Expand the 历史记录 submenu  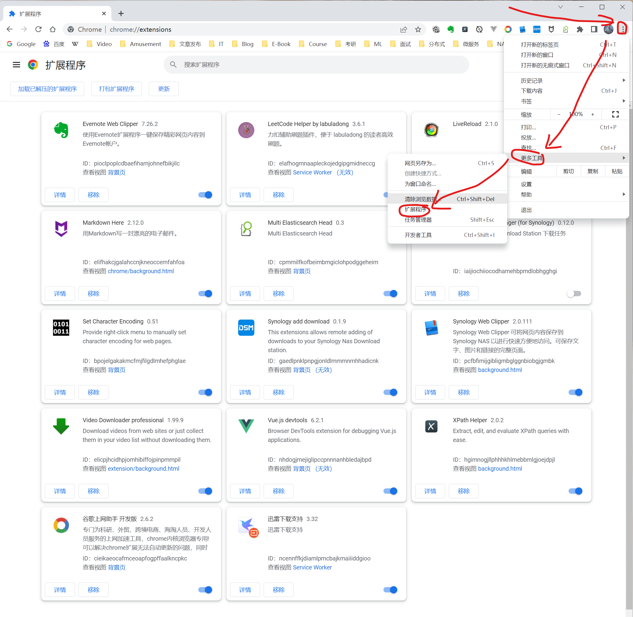click(x=566, y=80)
